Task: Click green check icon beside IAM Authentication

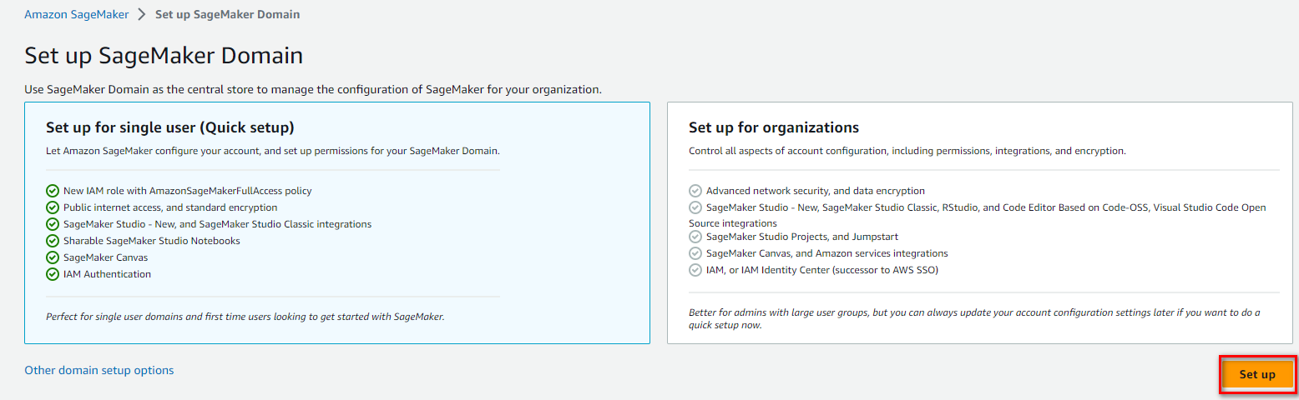Action: pos(53,274)
